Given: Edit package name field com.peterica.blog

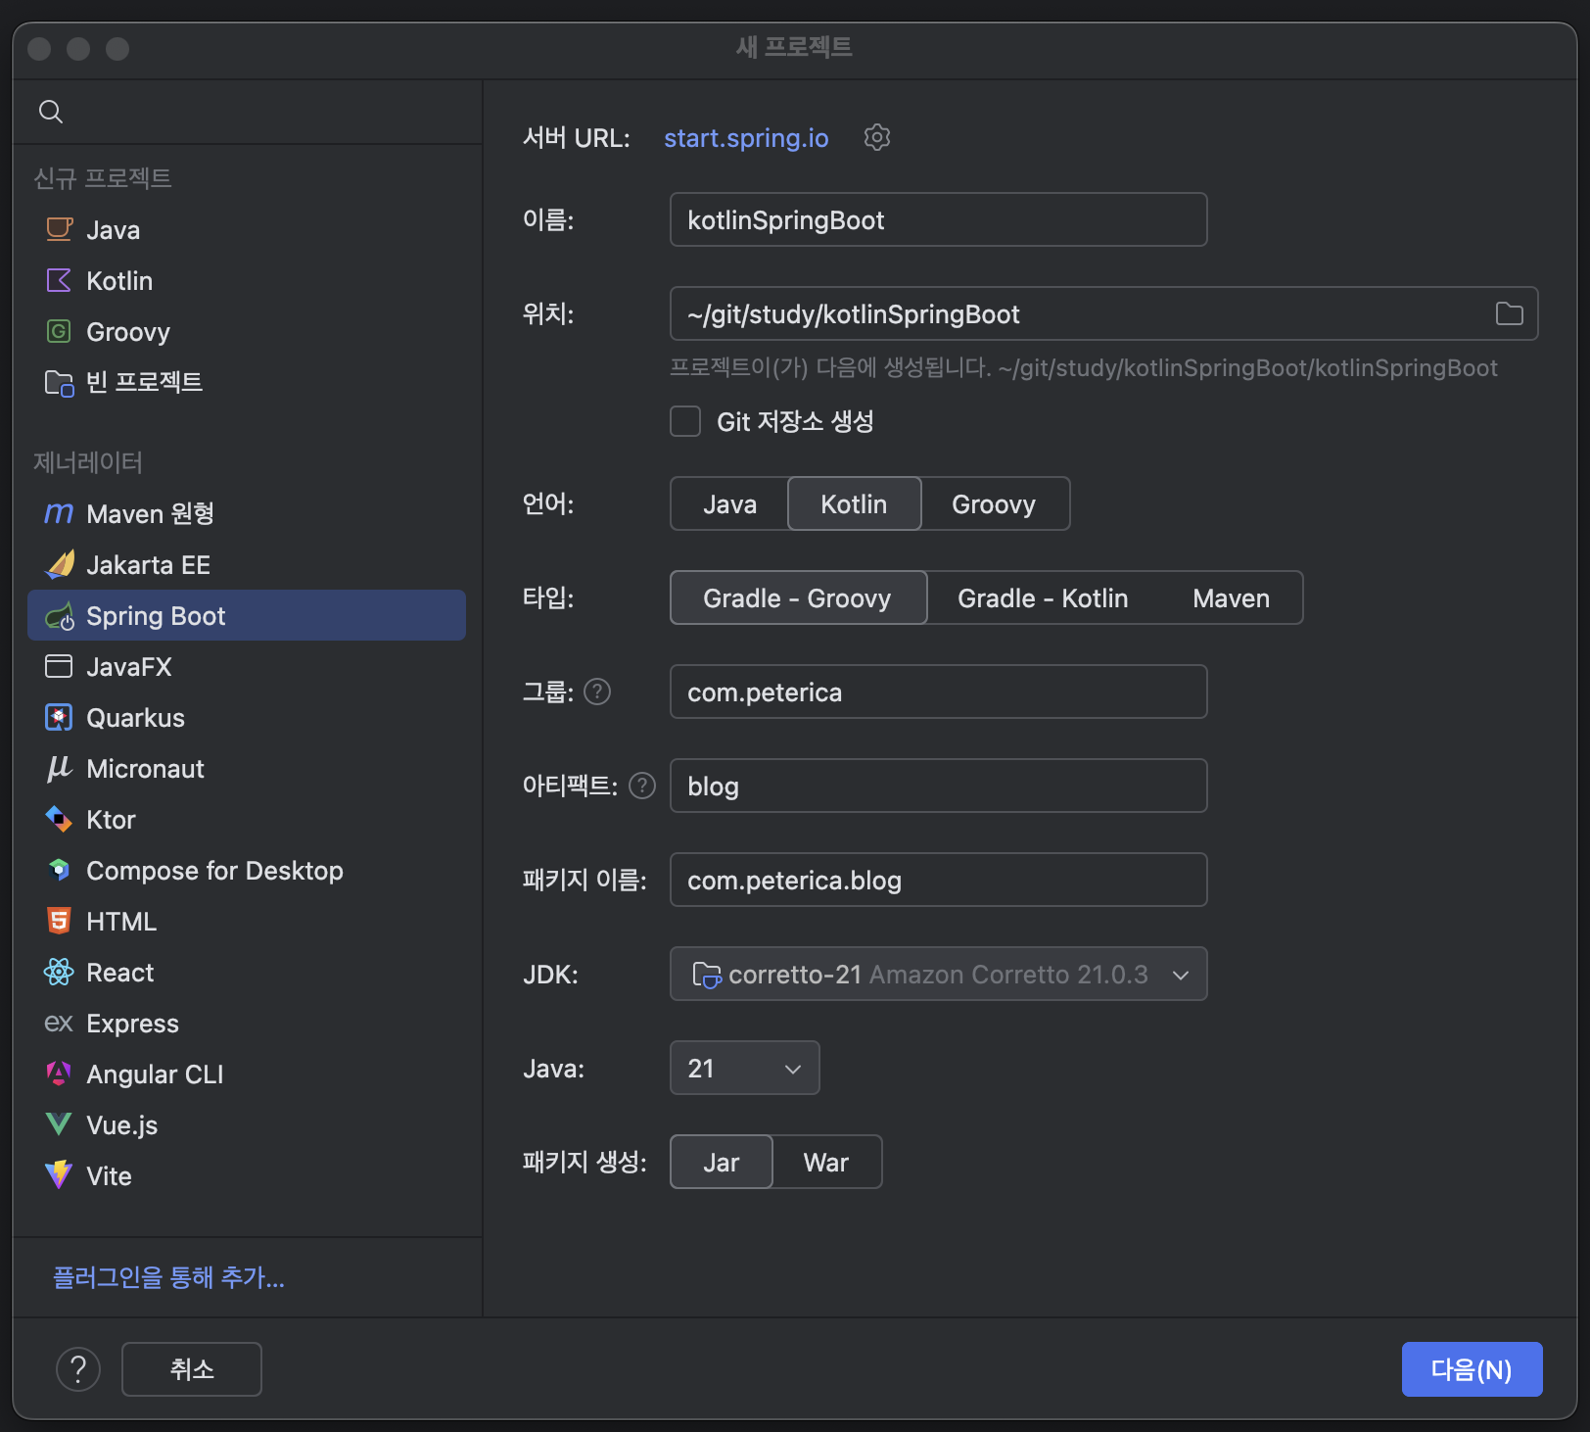Looking at the screenshot, I should click(938, 880).
